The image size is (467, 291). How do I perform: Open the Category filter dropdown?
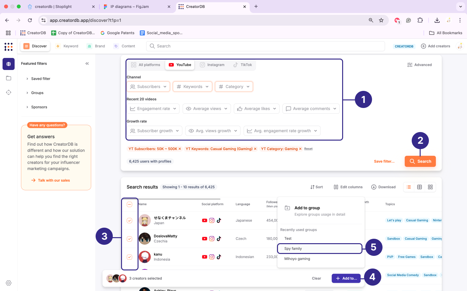pos(234,87)
